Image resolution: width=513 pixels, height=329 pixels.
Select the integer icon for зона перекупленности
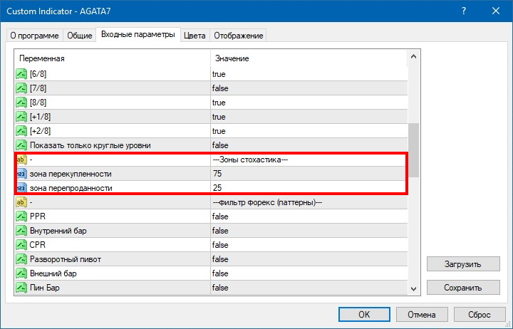click(21, 174)
